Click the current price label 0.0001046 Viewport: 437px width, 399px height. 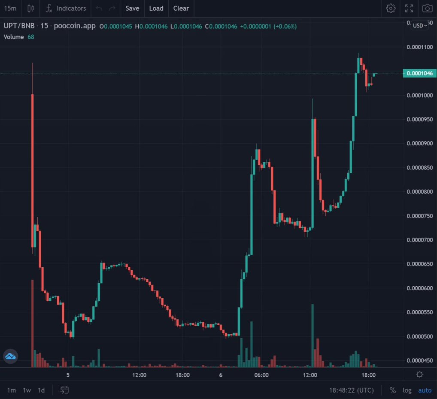(419, 73)
